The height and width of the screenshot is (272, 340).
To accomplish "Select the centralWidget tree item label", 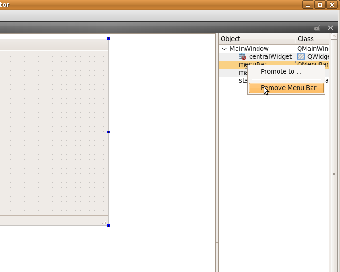I will click(270, 56).
